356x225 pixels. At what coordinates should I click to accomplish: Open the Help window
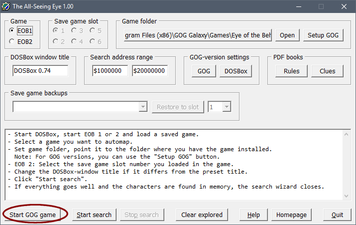253,215
